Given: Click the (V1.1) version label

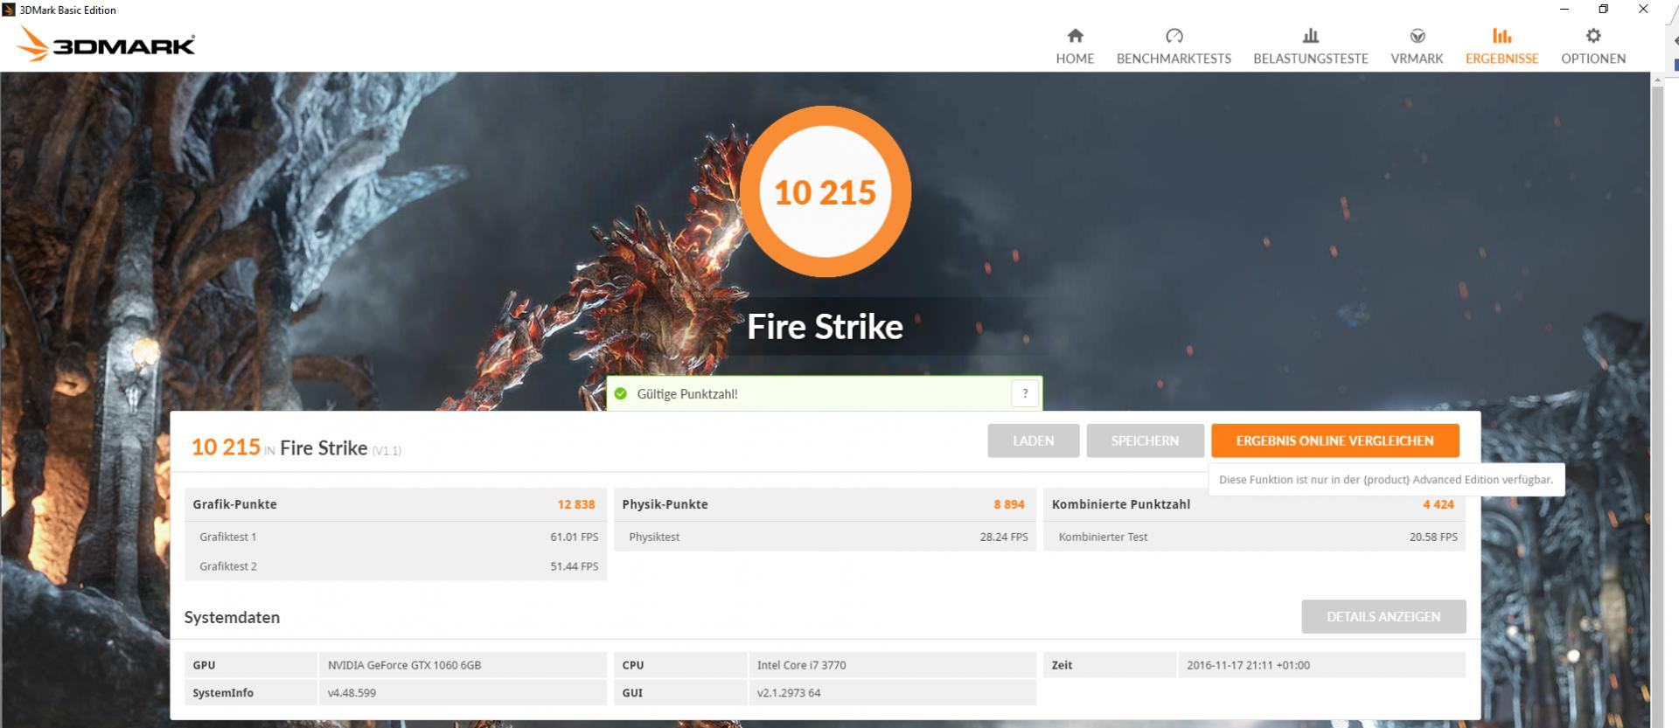Looking at the screenshot, I should [x=387, y=451].
